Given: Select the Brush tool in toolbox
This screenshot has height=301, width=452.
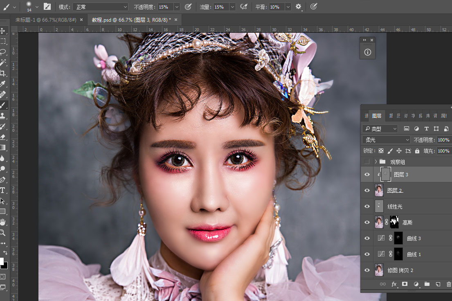Looking at the screenshot, I should (3, 105).
